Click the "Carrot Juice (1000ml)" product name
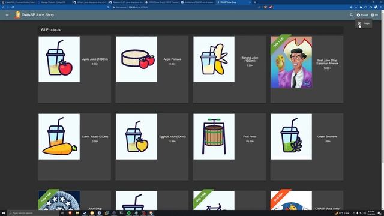This screenshot has width=384, height=216. 95,137
